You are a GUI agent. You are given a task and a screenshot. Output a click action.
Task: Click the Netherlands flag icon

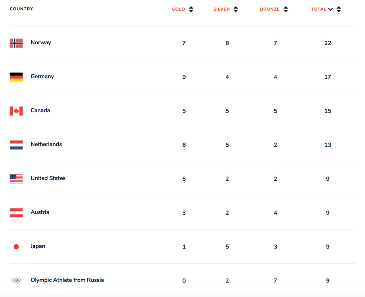click(x=16, y=145)
